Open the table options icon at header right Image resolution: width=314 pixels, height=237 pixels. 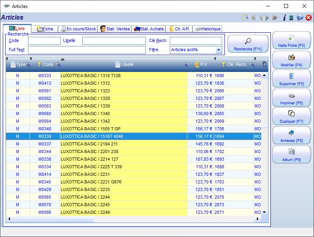point(264,64)
